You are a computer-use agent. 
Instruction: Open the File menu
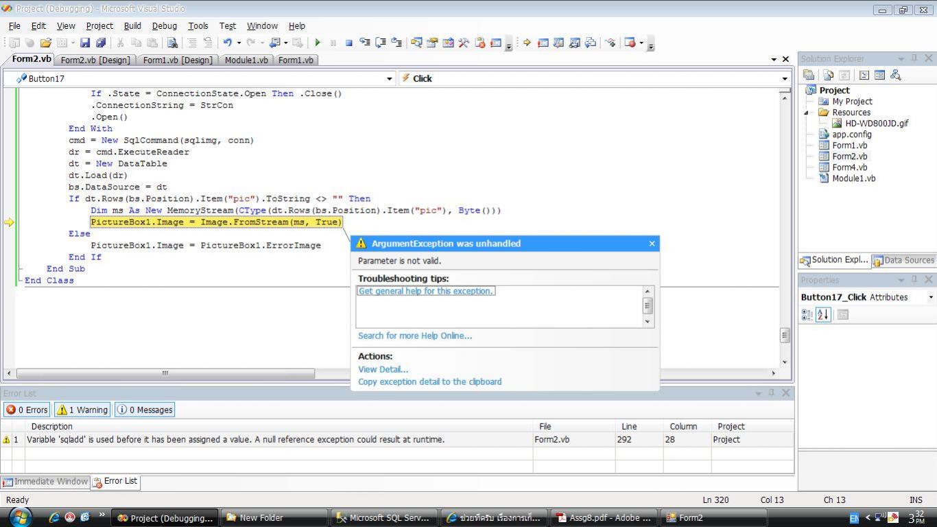click(x=14, y=25)
